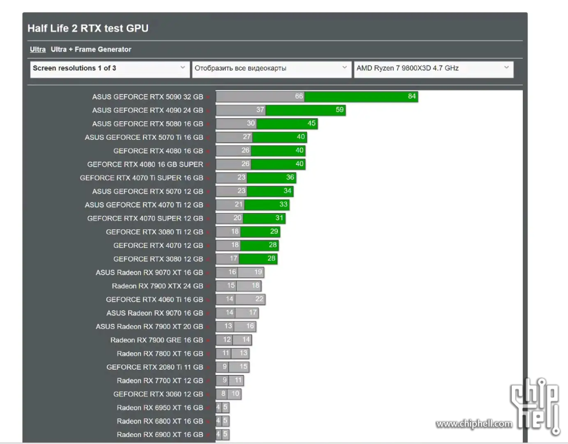
Task: Select the ASUS GEFORCE RTX 5080 16 GB label
Action: click(147, 124)
